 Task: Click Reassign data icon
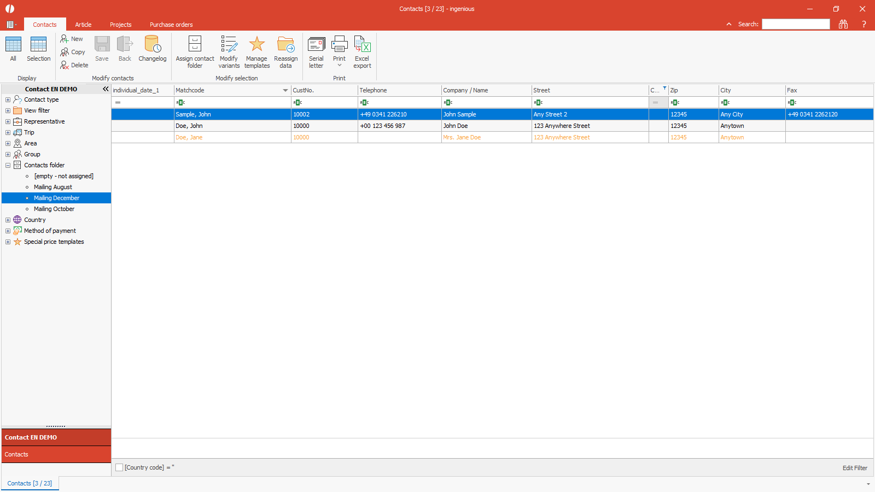285,45
